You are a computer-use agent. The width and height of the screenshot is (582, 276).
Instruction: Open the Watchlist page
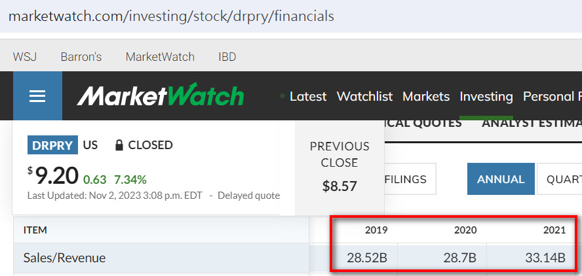coord(364,96)
